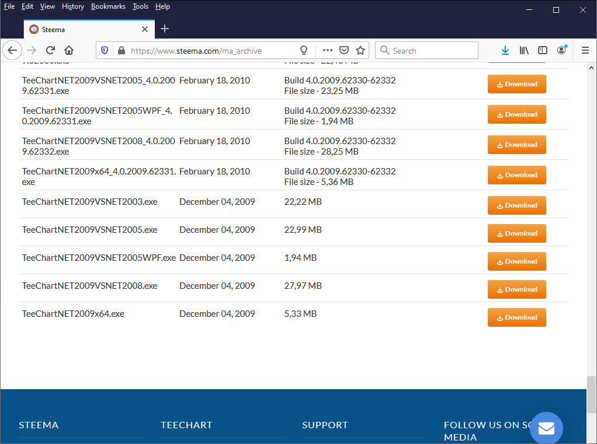Click file name TeeChartNET2009VSNET2008.exe

89,286
